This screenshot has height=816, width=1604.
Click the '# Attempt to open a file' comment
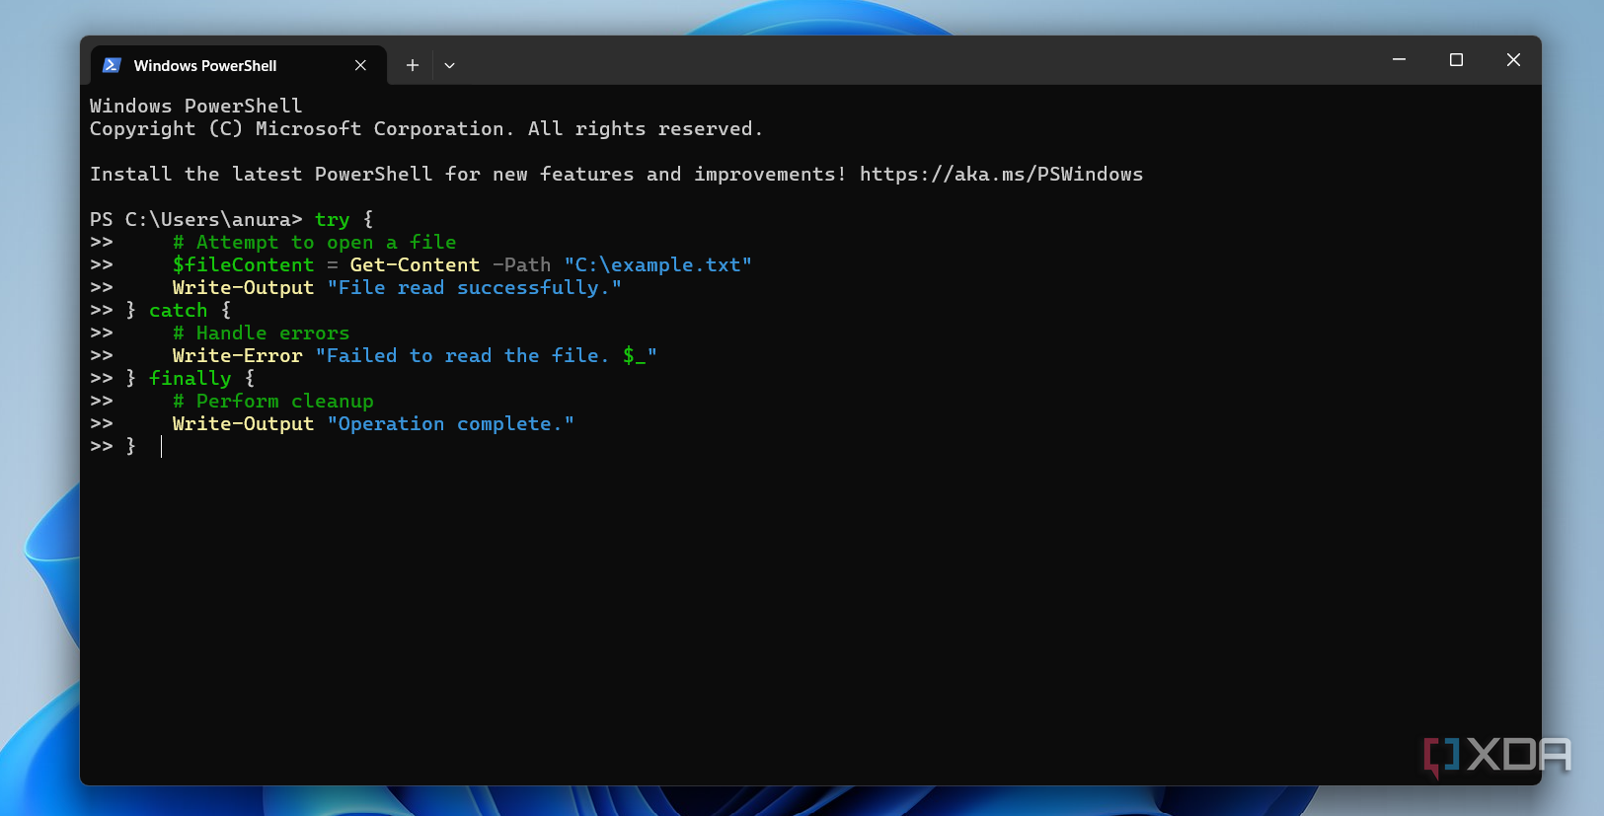click(315, 243)
